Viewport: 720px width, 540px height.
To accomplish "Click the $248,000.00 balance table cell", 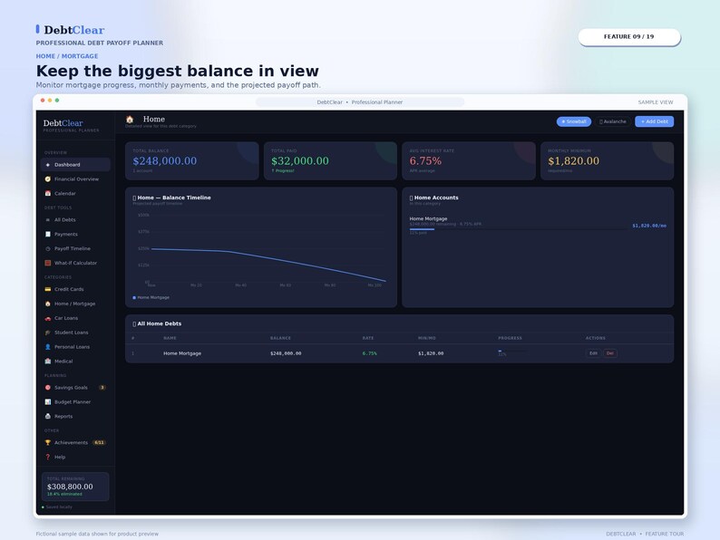I will coord(286,353).
